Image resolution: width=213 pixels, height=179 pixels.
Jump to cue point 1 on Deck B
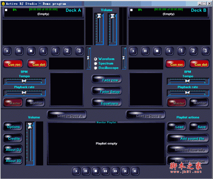(x=181, y=51)
